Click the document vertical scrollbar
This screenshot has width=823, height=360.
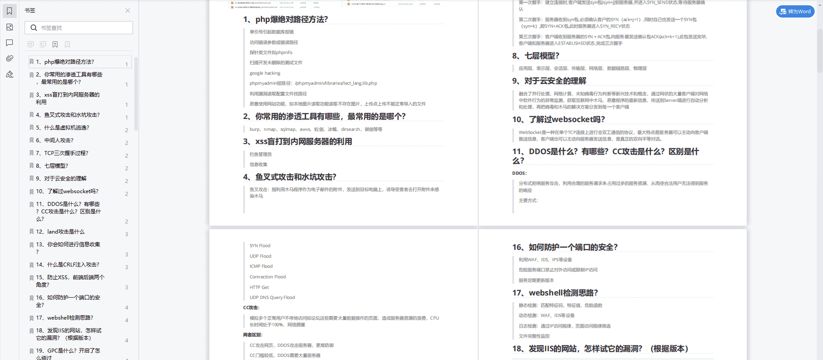tap(819, 50)
